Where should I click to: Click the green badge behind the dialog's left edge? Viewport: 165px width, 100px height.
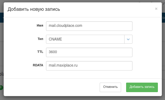1,88
